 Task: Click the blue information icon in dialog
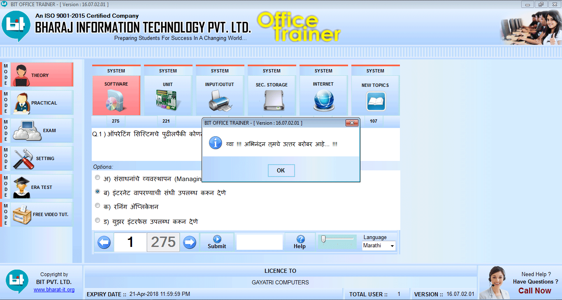(x=216, y=143)
